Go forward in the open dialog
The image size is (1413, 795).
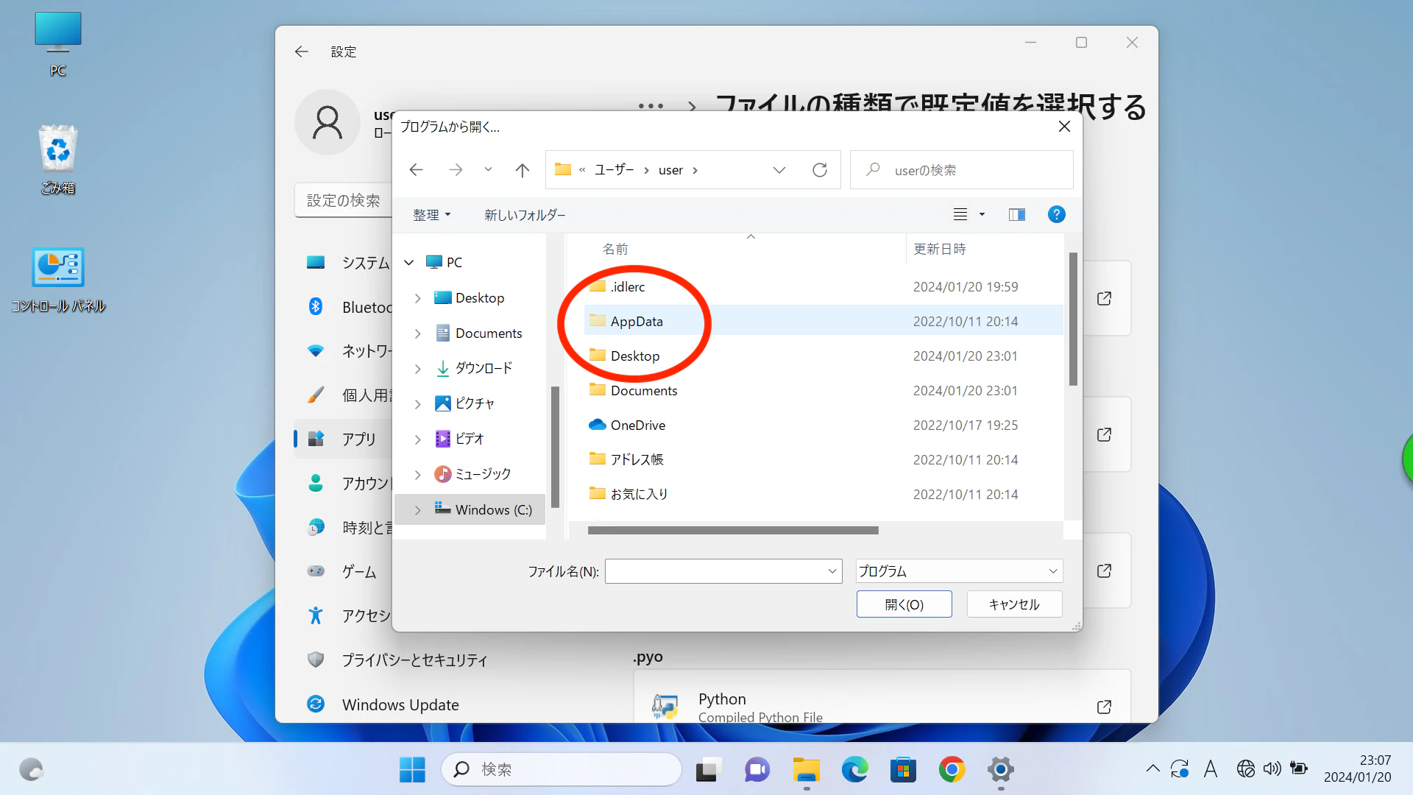click(x=456, y=170)
